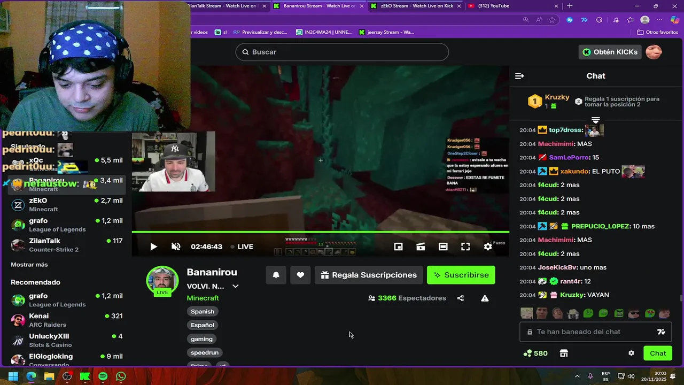
Task: Turn on notifications bell for Bananirou
Action: [276, 275]
